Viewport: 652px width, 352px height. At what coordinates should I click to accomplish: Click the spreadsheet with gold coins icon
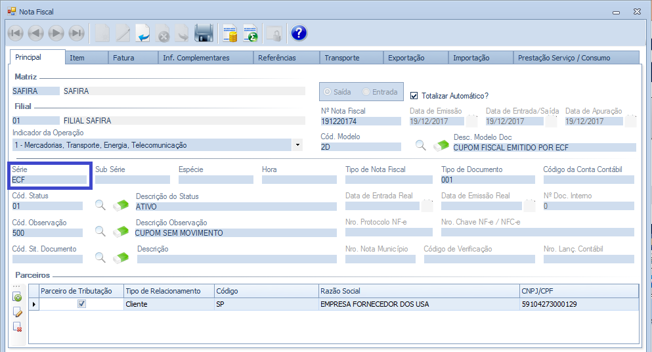pyautogui.click(x=229, y=33)
